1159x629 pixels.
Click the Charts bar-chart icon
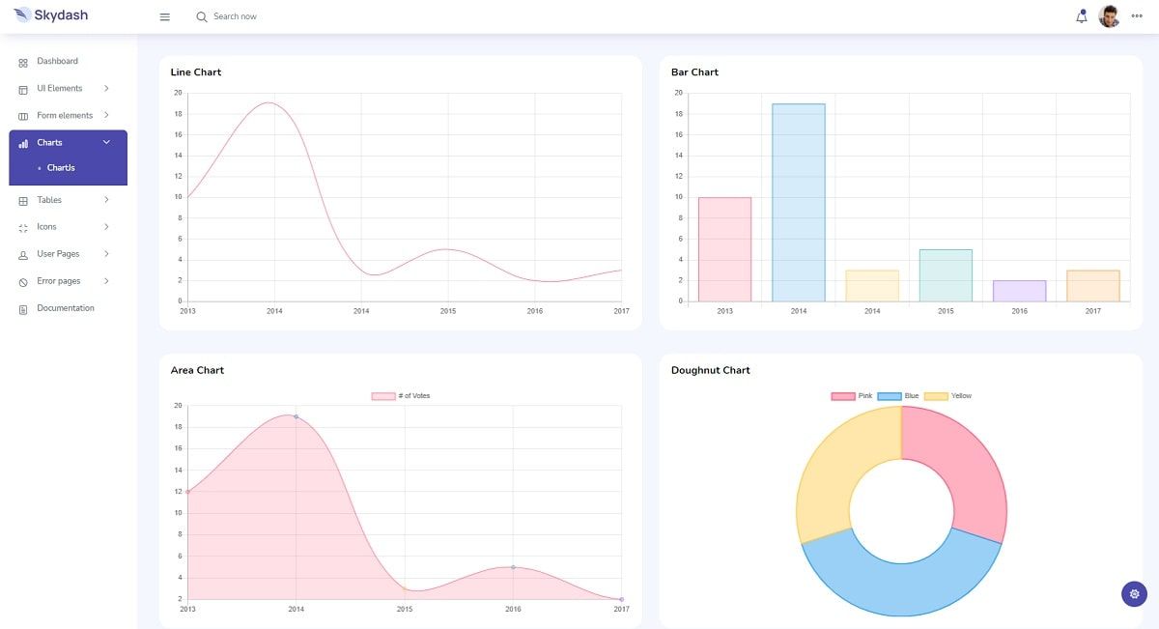click(22, 141)
